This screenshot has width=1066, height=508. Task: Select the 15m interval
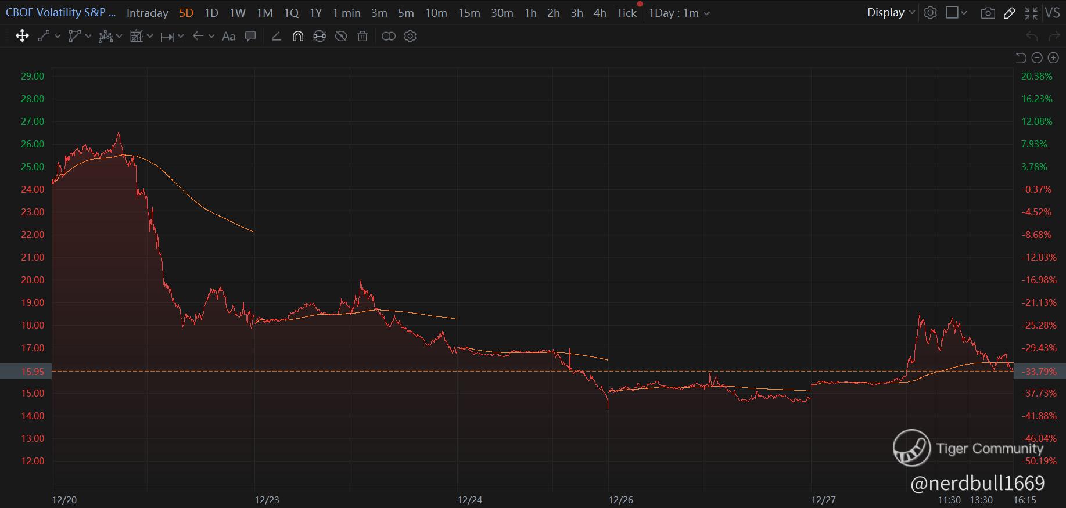point(469,13)
